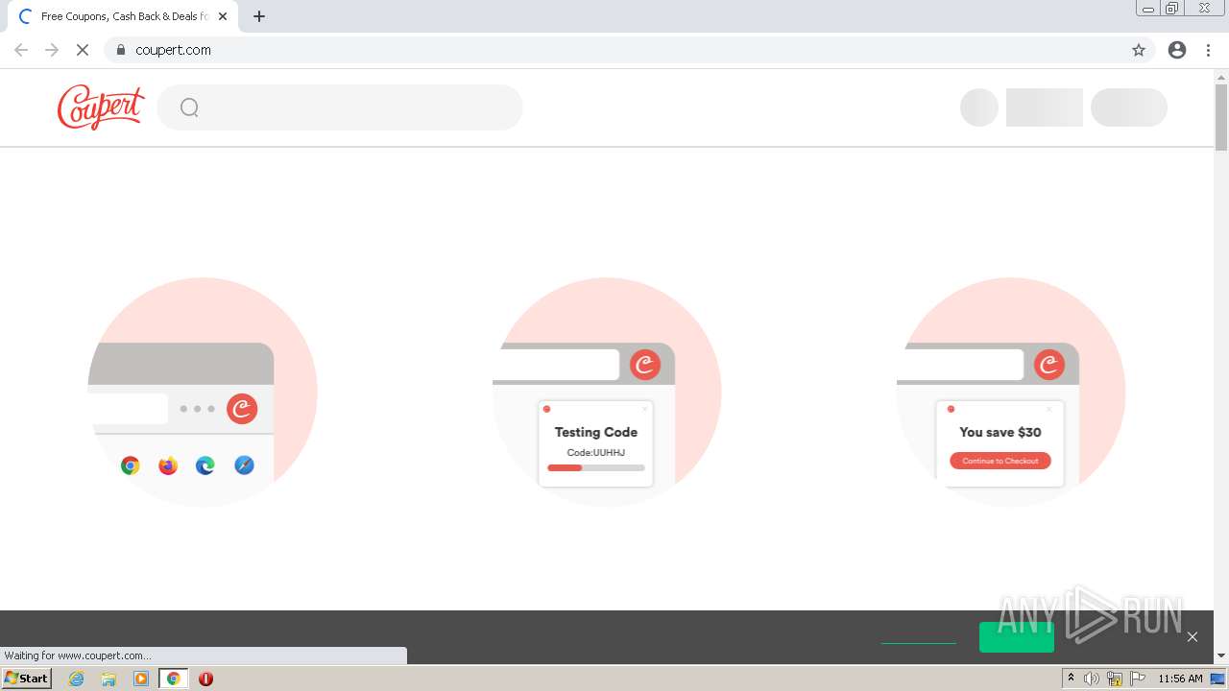This screenshot has width=1229, height=691.
Task: Close the bottom dark banner
Action: pyautogui.click(x=1193, y=636)
